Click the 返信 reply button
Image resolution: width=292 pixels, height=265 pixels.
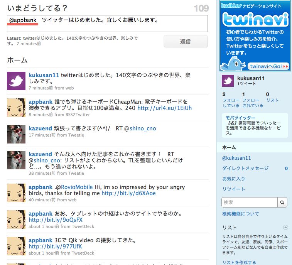tap(186, 41)
